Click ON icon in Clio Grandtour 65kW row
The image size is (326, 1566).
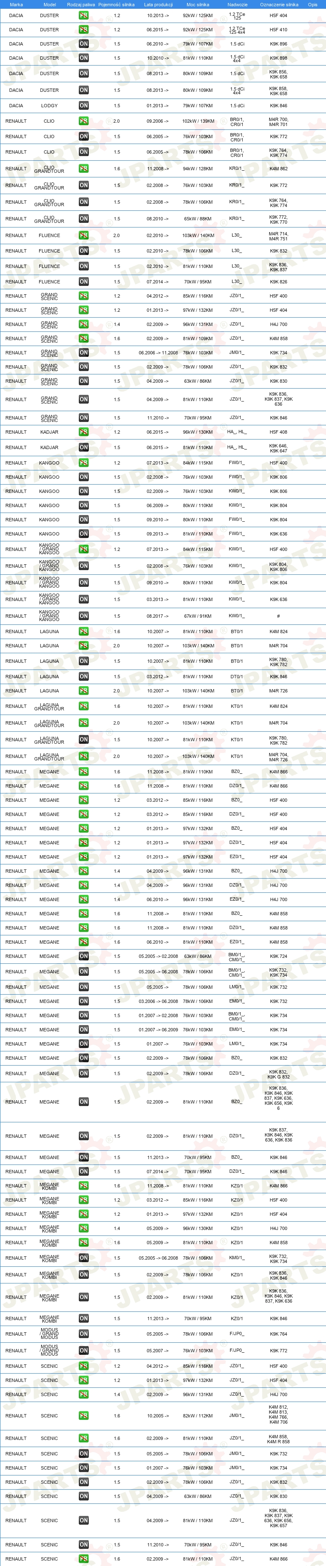[x=84, y=218]
